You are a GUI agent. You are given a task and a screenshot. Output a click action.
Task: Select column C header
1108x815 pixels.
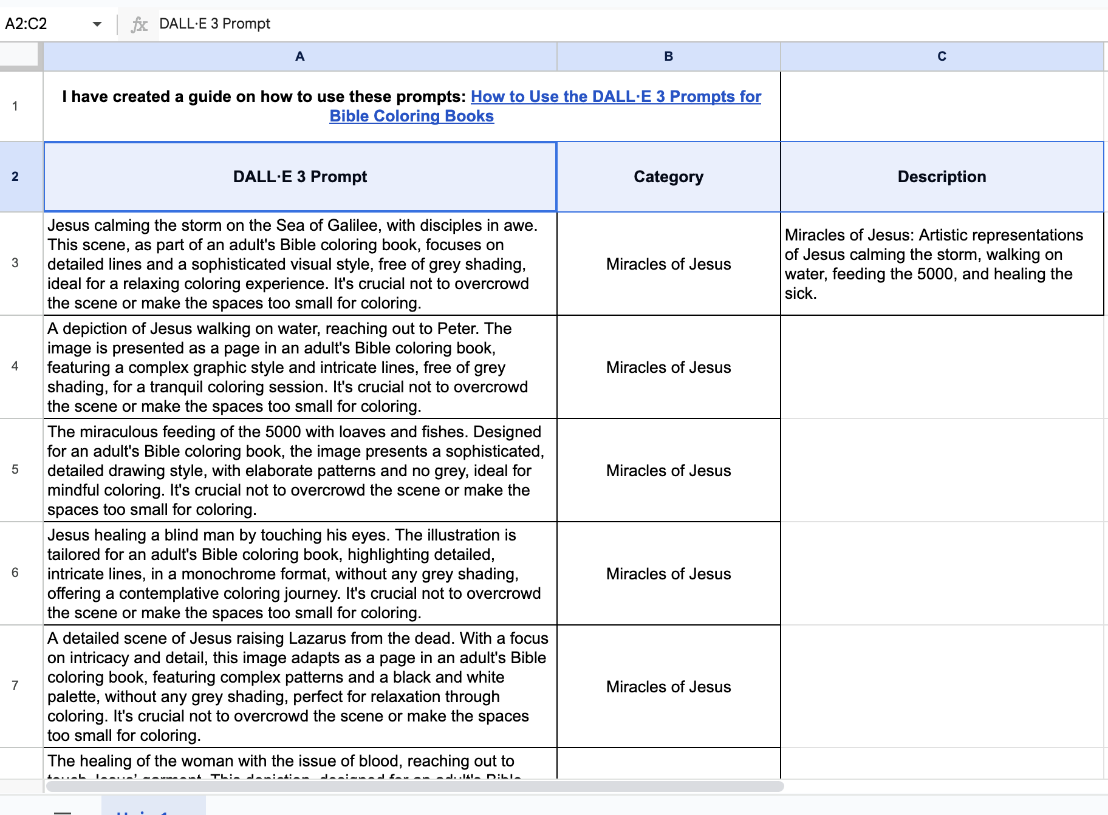point(941,56)
